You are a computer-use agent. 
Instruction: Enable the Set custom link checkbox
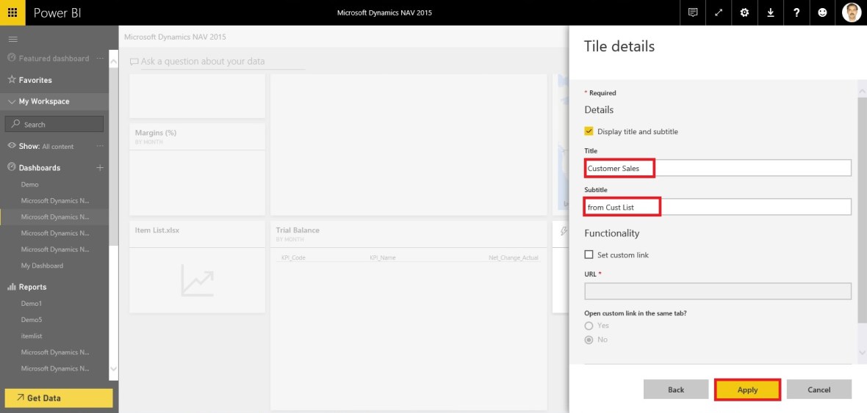coord(589,255)
